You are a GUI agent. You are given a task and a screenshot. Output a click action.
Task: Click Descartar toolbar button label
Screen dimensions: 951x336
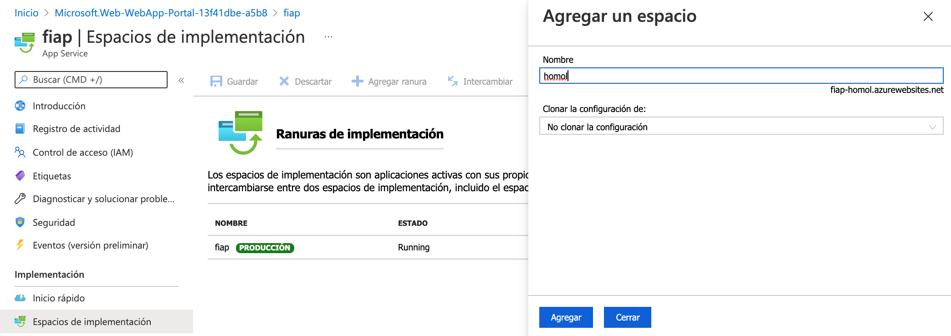pyautogui.click(x=313, y=81)
